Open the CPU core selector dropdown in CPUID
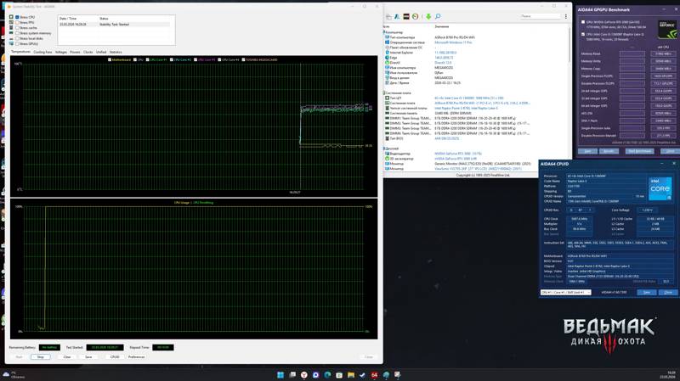Screen dimensions: 680x381 [565, 292]
